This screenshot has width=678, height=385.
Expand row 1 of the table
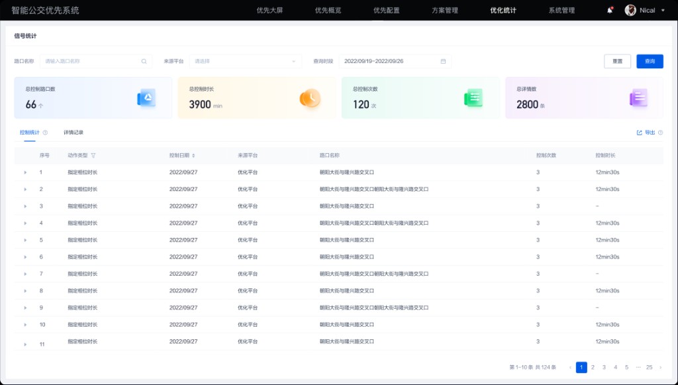25,172
